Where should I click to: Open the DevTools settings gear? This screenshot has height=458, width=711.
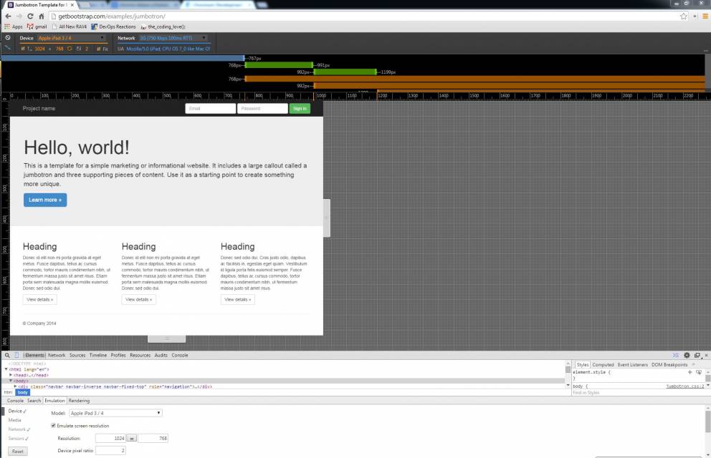click(x=687, y=355)
